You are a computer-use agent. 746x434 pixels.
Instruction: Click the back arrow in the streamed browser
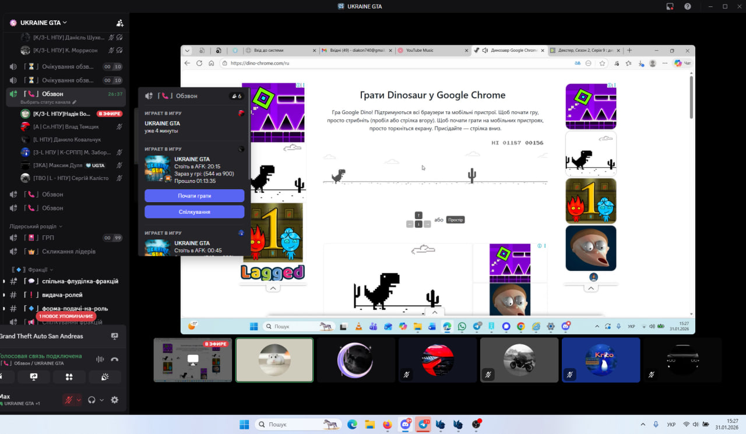(x=187, y=63)
